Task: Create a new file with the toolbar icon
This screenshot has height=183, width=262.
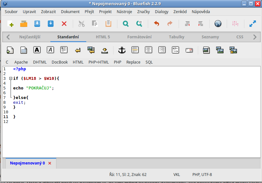Action: click(10, 24)
